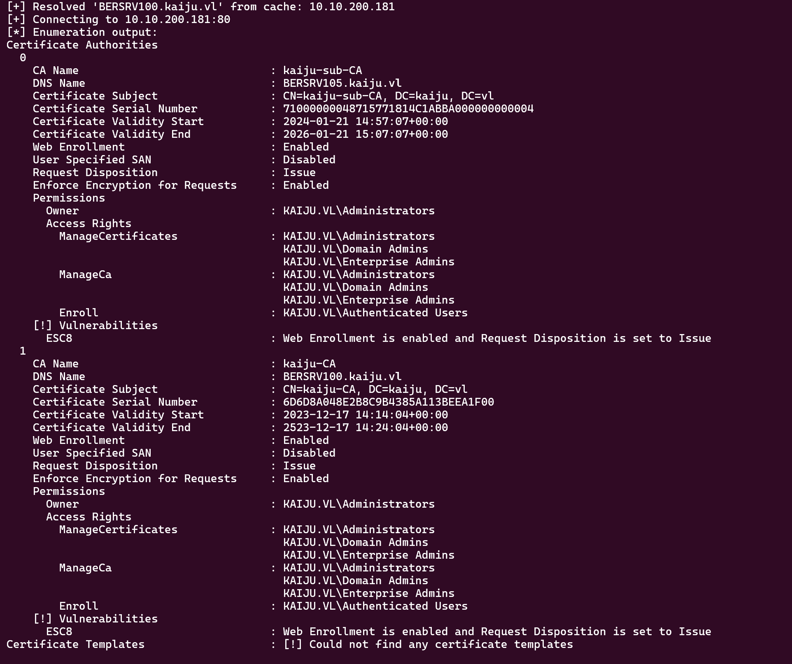Click the Certificate Authorities heading

82,45
